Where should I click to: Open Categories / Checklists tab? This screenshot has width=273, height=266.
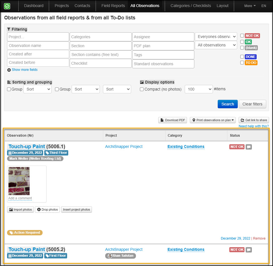191,6
